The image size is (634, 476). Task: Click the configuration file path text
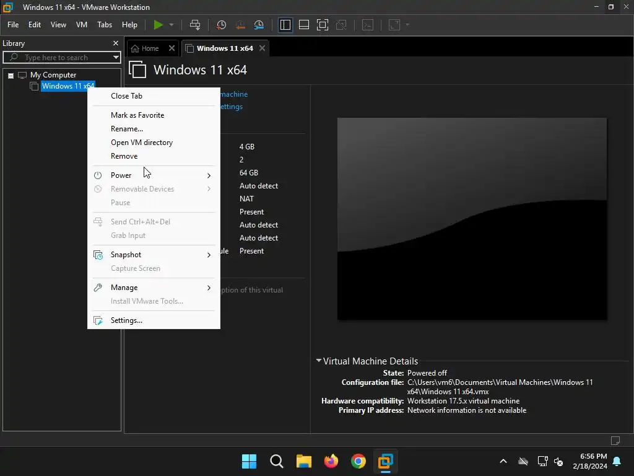500,387
